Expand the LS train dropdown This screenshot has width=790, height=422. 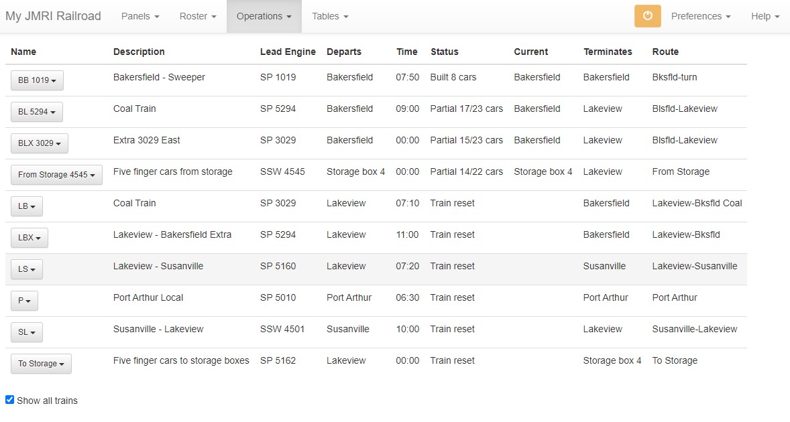27,269
